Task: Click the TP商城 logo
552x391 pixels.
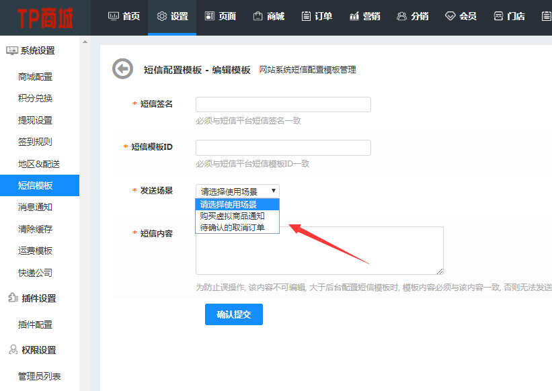Action: (46, 17)
